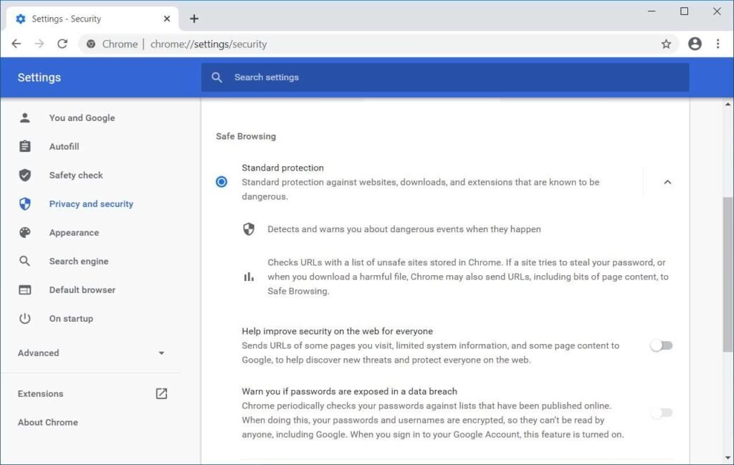Toggle Warn you if passwords are exposed
This screenshot has height=465, width=734.
[661, 413]
